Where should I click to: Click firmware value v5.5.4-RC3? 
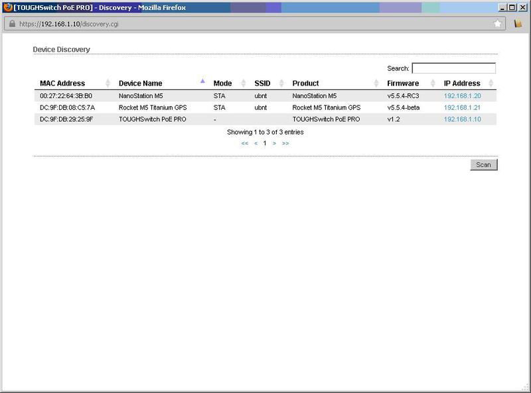(x=403, y=95)
